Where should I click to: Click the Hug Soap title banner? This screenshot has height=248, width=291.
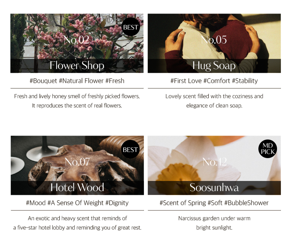pyautogui.click(x=214, y=66)
